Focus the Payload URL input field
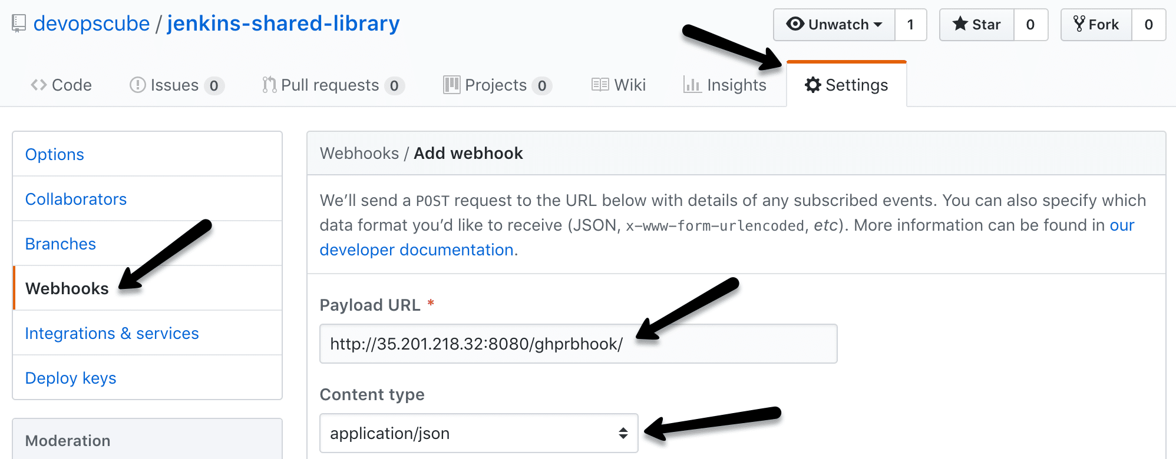1176x459 pixels. pos(579,344)
